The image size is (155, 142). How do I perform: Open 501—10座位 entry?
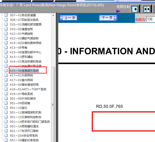[19, 108]
